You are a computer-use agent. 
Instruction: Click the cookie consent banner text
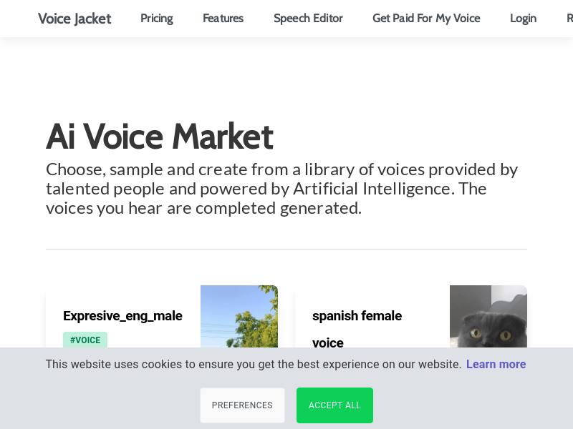(x=254, y=365)
